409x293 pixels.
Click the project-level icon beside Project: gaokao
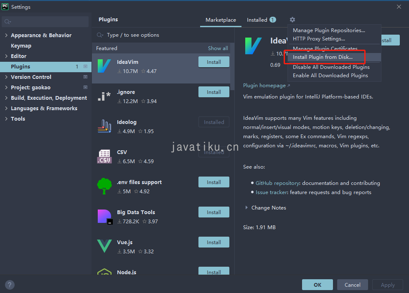[85, 87]
